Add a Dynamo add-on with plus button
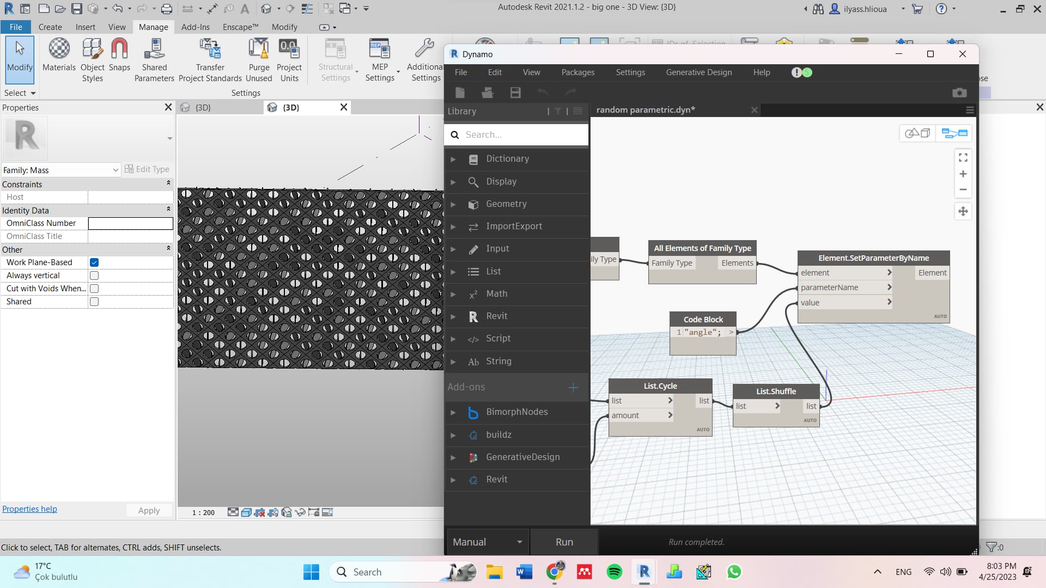1046x588 pixels. [573, 387]
